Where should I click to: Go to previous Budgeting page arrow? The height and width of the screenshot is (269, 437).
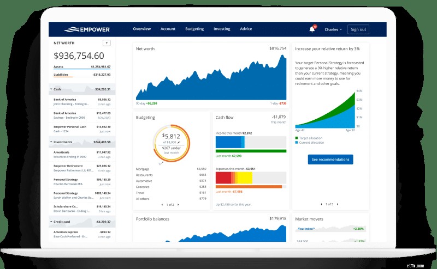[x=162, y=205]
